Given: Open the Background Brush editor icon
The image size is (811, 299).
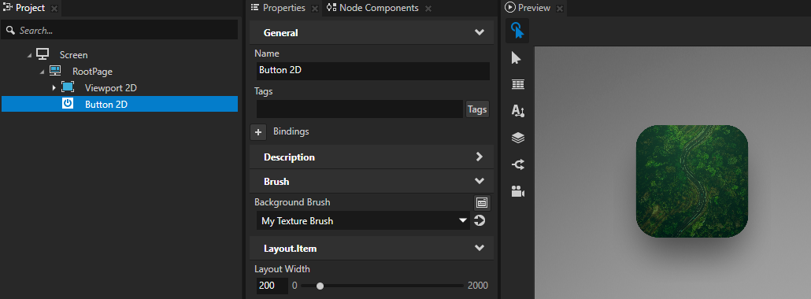Looking at the screenshot, I should pos(482,203).
